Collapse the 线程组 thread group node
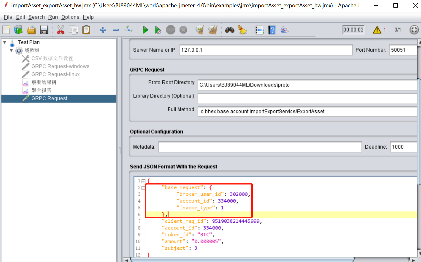This screenshot has width=421, height=262. pyautogui.click(x=11, y=51)
